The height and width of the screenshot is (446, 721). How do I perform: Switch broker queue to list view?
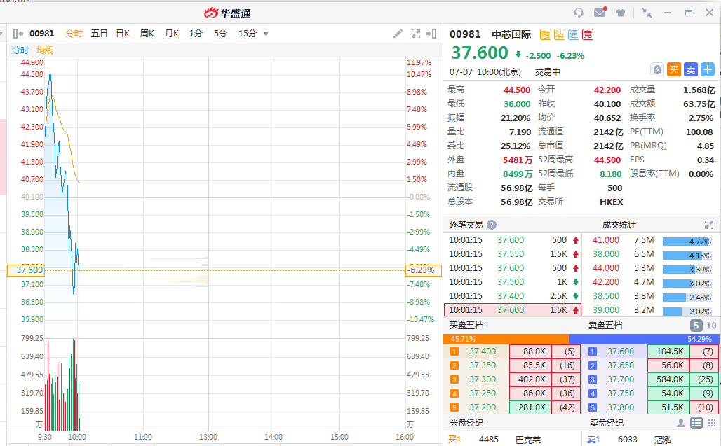tap(696, 423)
